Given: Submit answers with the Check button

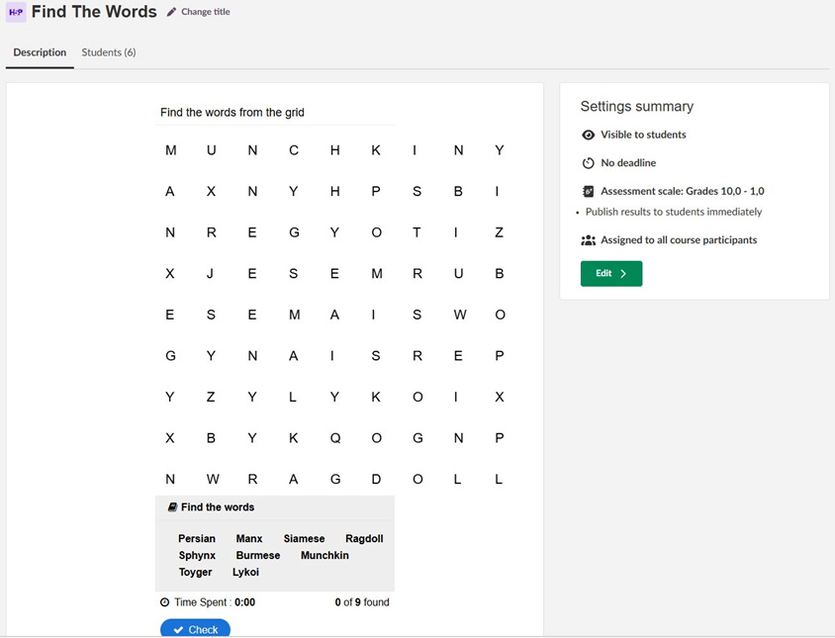Looking at the screenshot, I should (x=196, y=628).
